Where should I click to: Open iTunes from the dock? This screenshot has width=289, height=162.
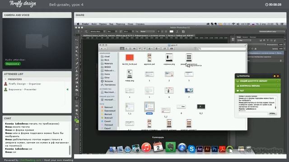[x=146, y=148]
